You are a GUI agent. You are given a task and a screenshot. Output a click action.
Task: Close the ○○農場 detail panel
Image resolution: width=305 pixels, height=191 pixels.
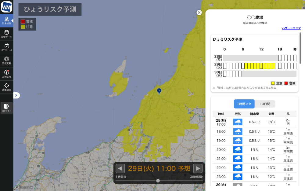pyautogui.click(x=199, y=13)
